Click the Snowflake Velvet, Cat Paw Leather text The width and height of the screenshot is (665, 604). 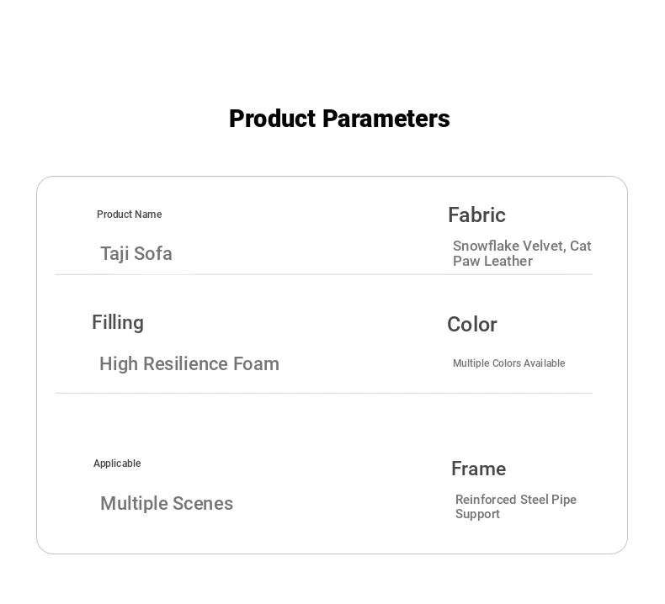(522, 253)
